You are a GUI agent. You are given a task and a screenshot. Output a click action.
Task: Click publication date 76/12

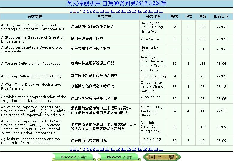(221, 87)
